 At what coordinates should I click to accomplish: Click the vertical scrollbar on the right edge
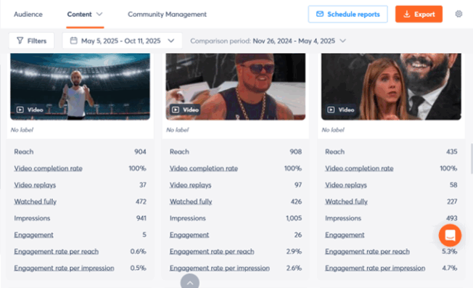click(x=472, y=159)
